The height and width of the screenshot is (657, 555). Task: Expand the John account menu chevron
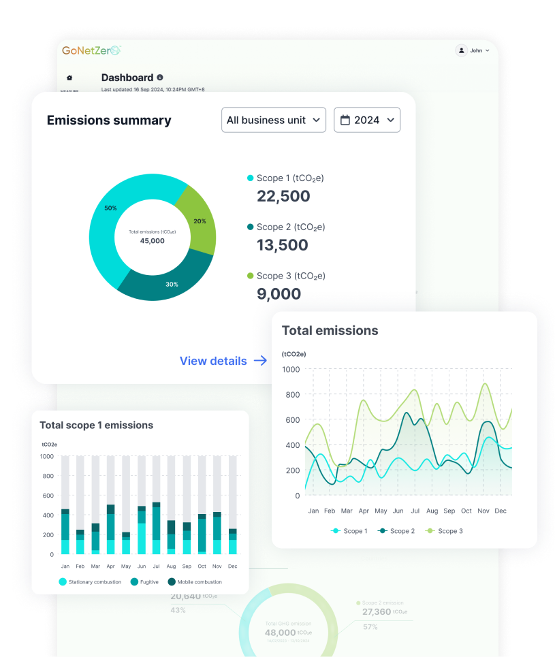tap(487, 50)
